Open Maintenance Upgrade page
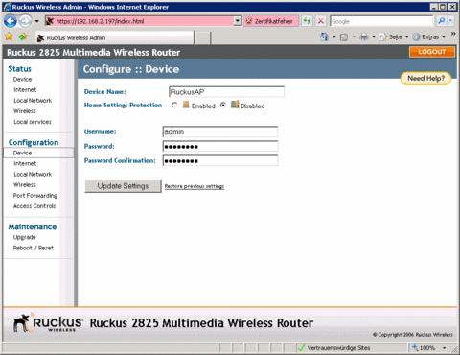The height and width of the screenshot is (355, 460). [x=25, y=237]
